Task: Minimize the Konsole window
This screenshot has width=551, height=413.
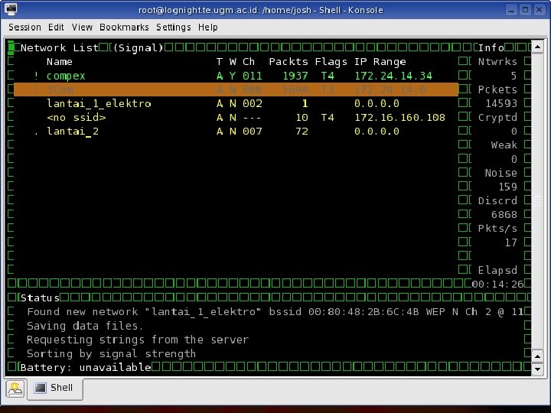Action: click(x=511, y=10)
